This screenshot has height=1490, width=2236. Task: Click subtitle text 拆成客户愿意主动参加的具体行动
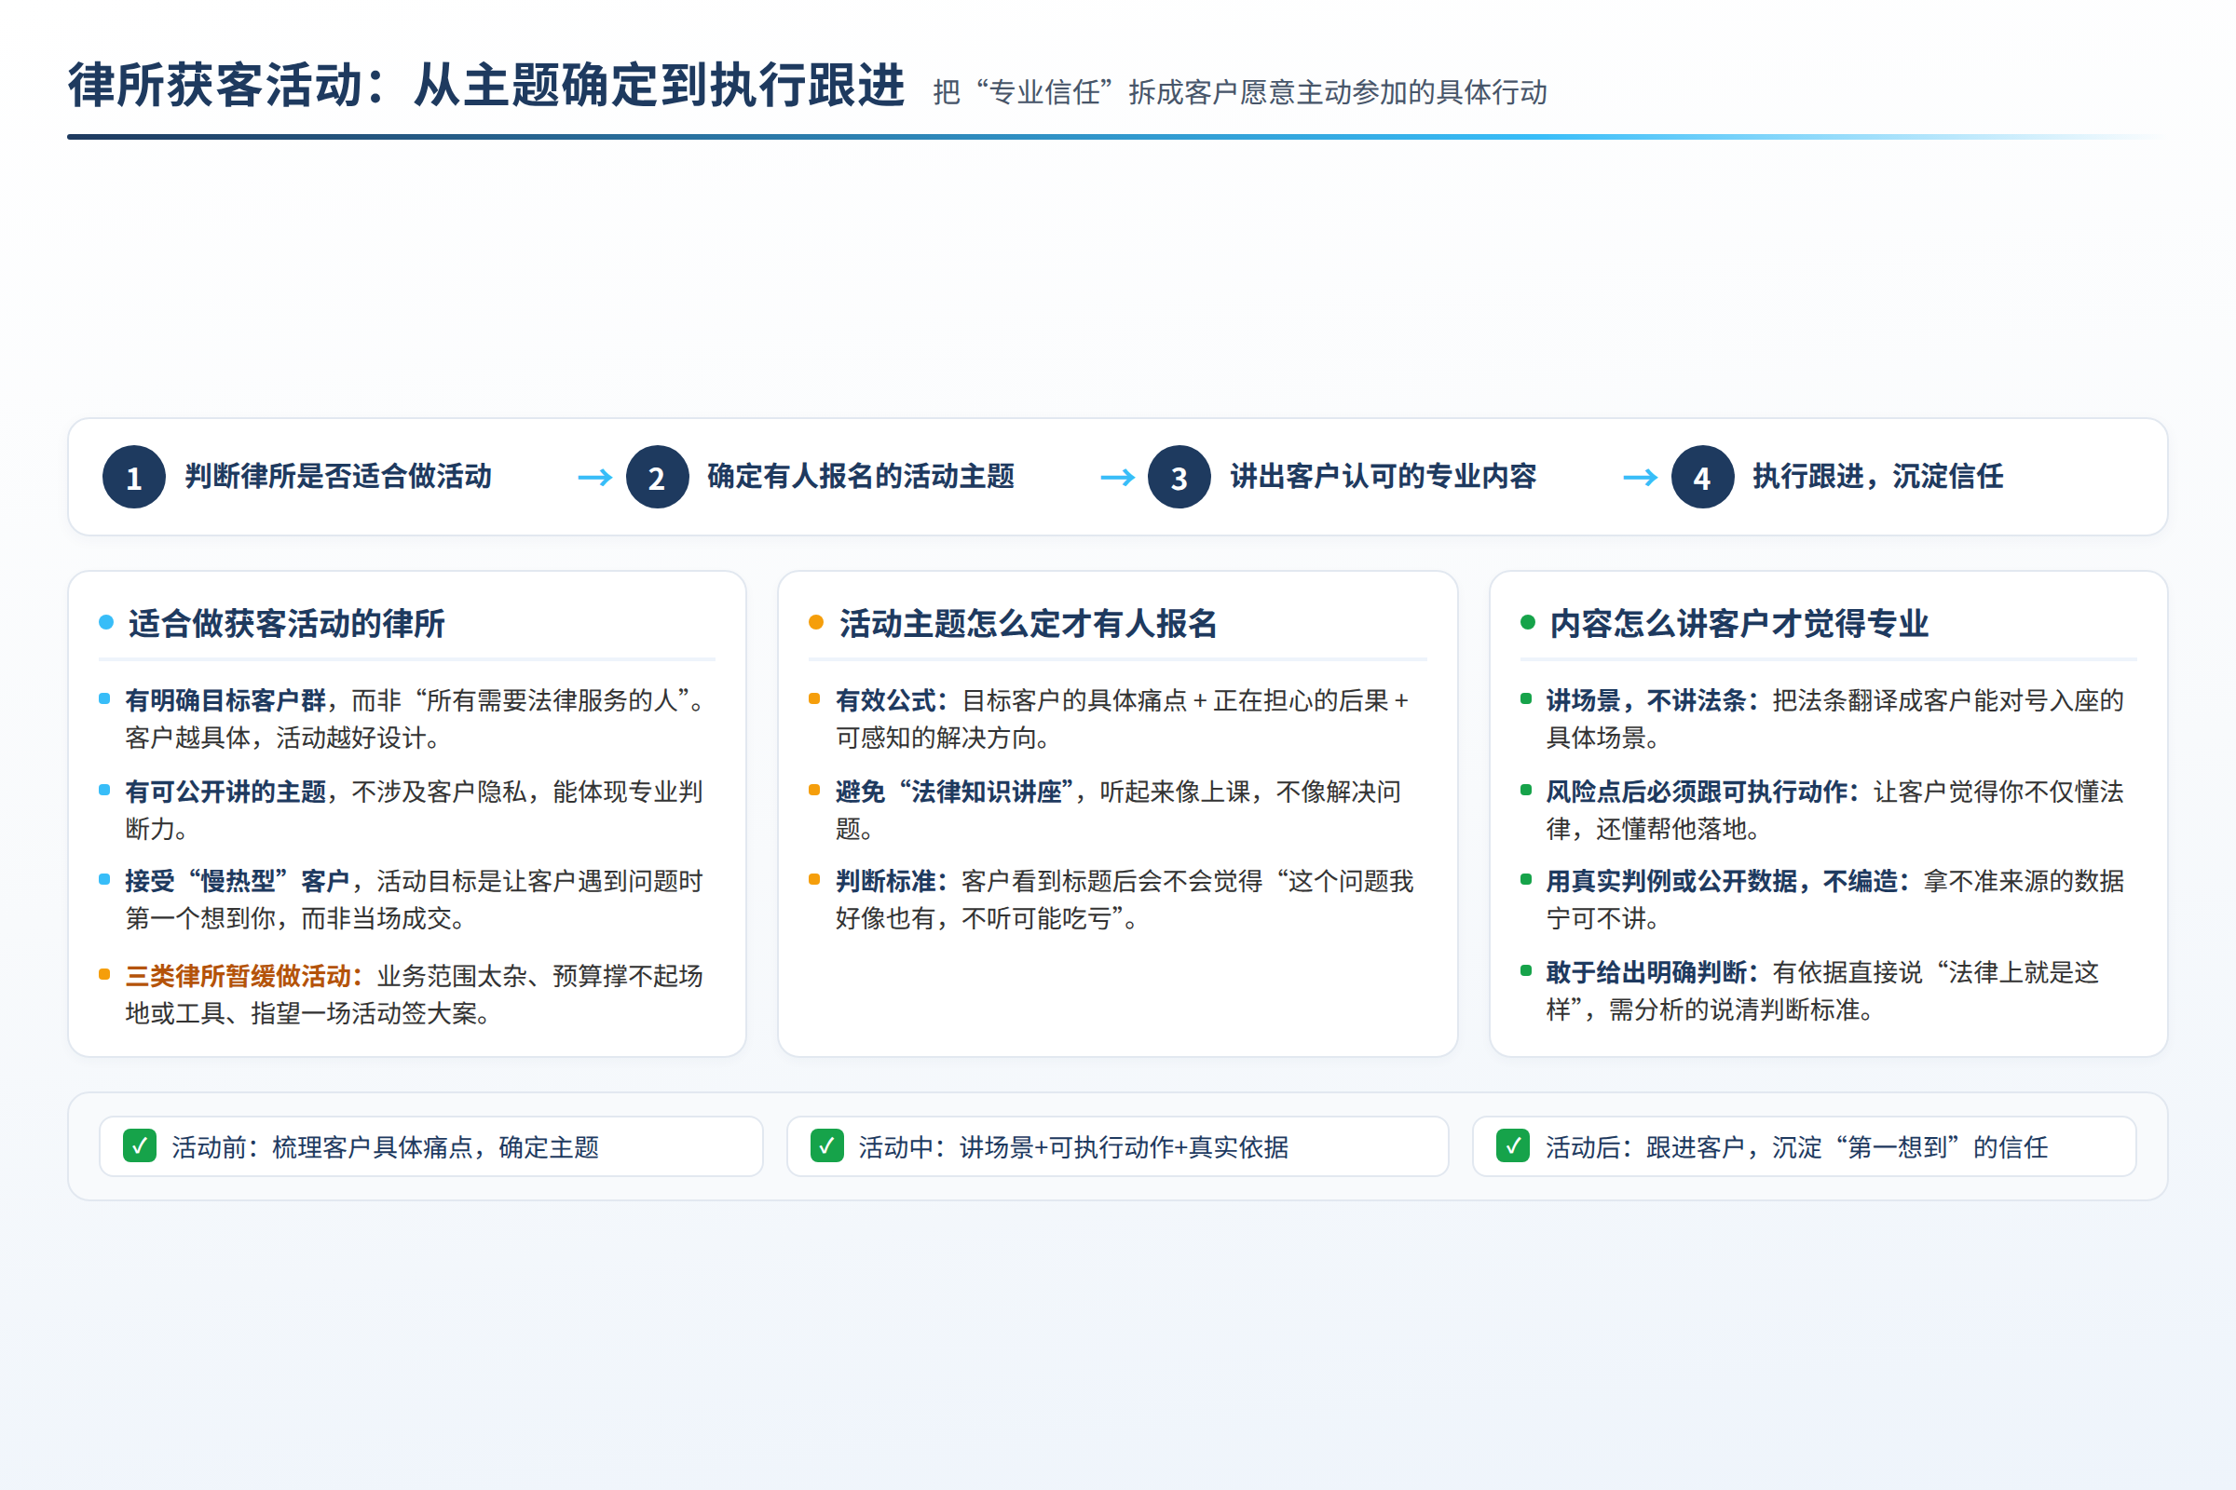(x=1338, y=92)
